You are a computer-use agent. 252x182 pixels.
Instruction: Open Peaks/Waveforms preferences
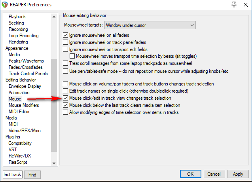pos(26,61)
